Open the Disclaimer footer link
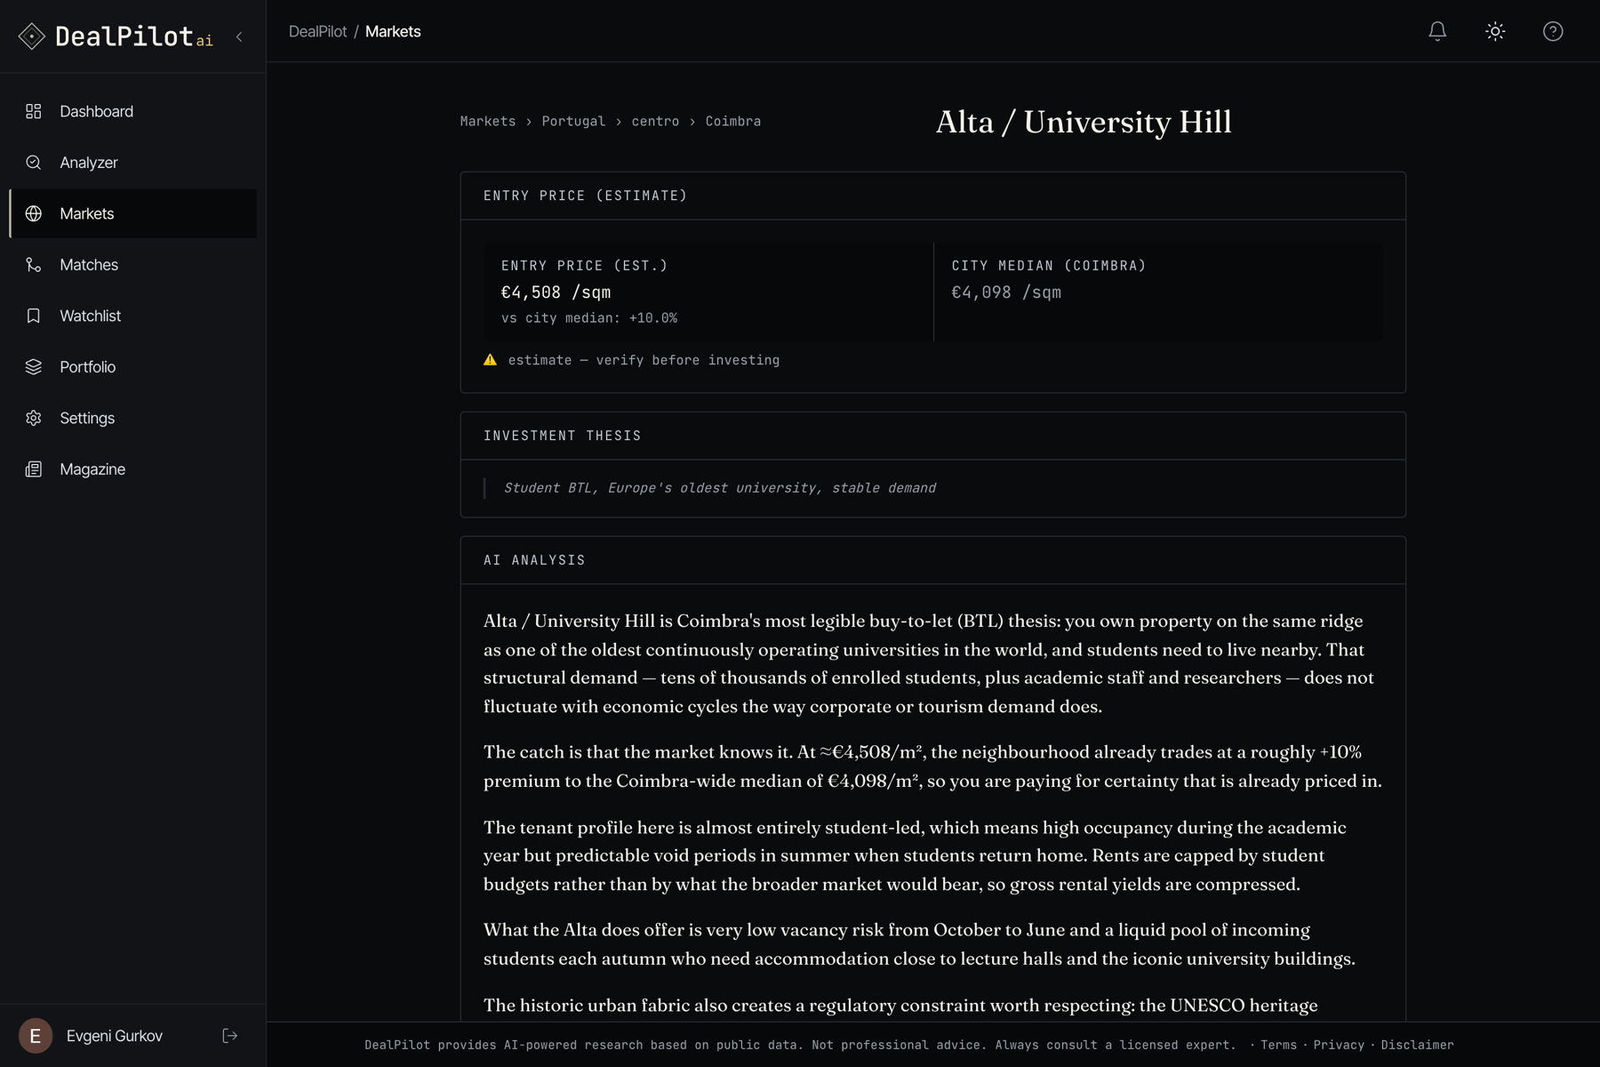 [x=1417, y=1045]
